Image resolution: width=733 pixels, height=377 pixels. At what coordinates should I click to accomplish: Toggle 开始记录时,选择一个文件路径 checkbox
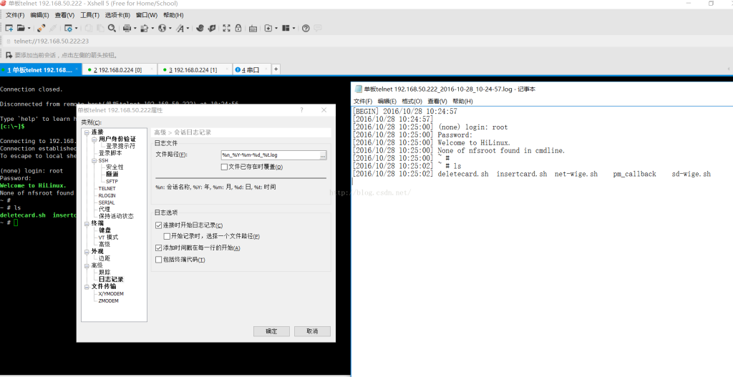pos(167,236)
